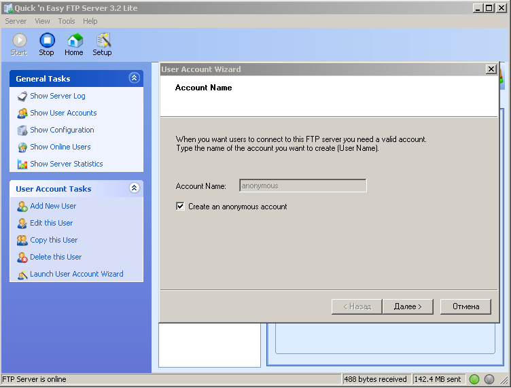Viewport: 511px width, 388px height.
Task: Click the Show Server Log notepad icon
Action: coord(22,96)
